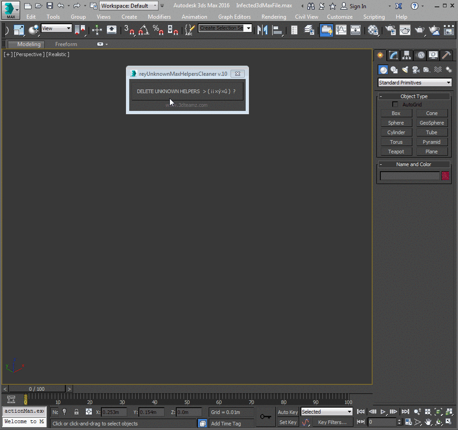
Task: Toggle the Percent Snap tool
Action: point(158,30)
